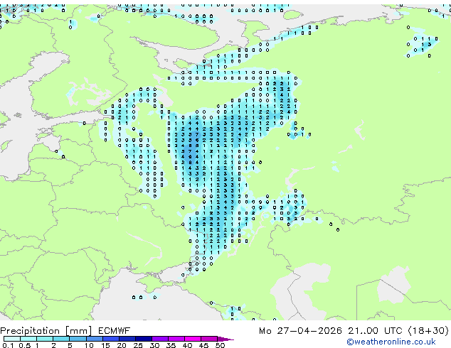Click the 5–10 mm legend color segment
451x348 pixels.
pos(78,339)
